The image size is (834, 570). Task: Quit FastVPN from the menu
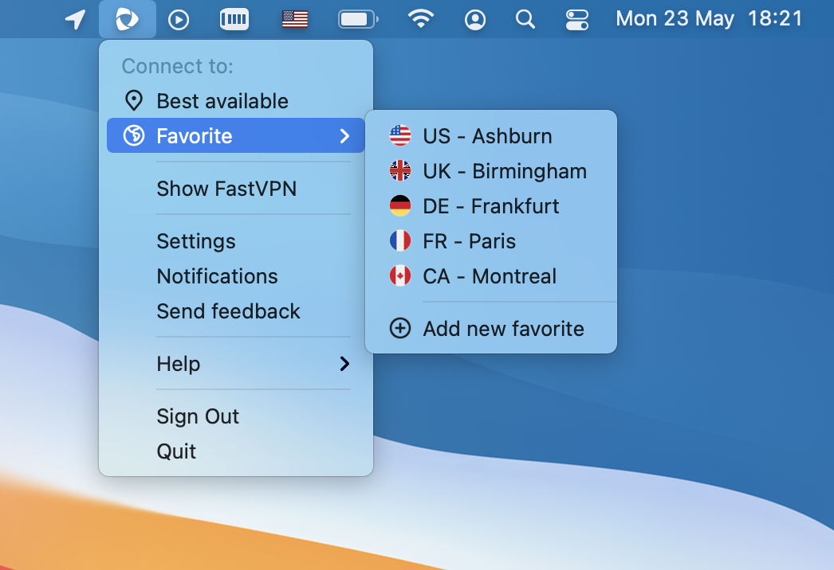tap(236, 451)
